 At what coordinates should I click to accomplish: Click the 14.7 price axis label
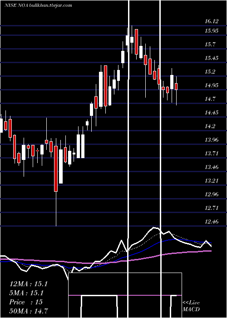click(210, 99)
